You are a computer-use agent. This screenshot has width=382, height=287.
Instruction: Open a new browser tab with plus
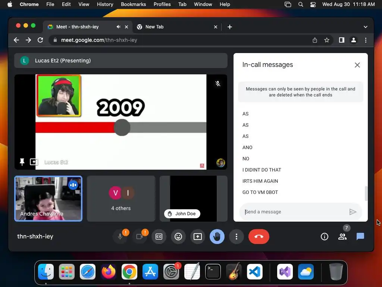pos(230,27)
